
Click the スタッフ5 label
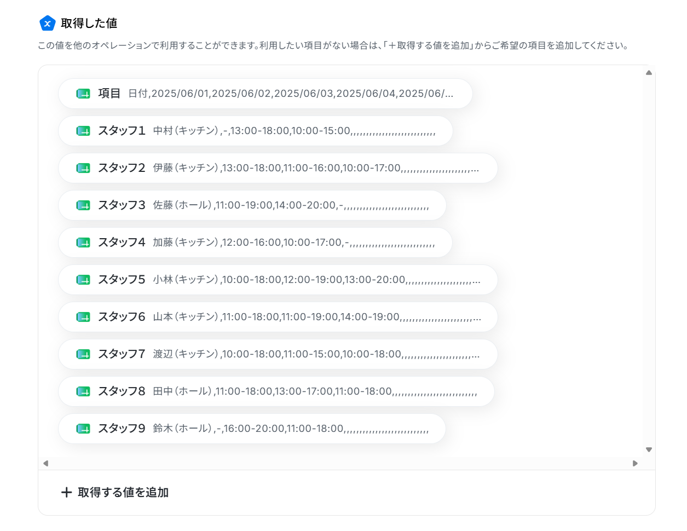pos(122,280)
